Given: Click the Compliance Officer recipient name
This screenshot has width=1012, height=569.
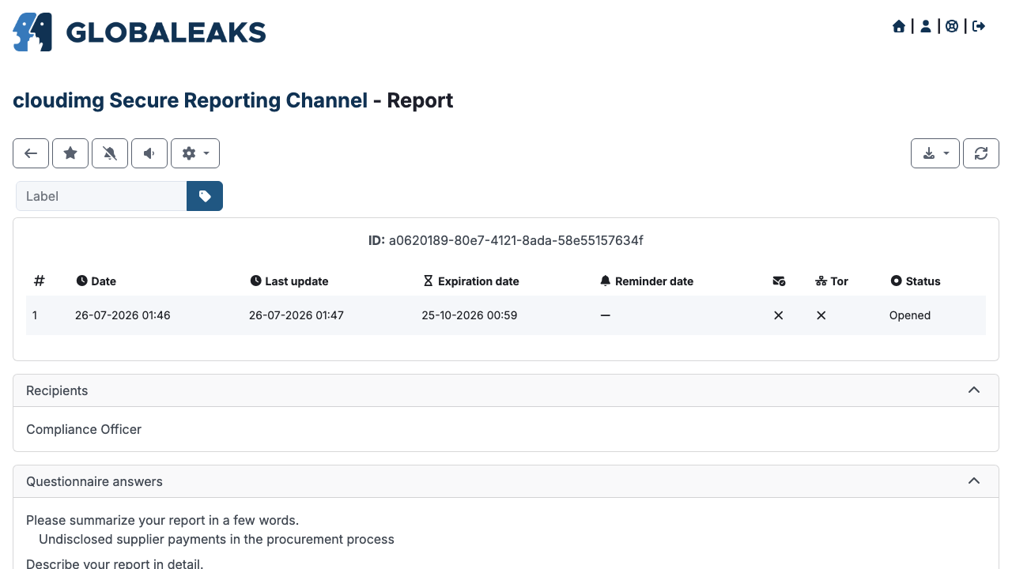Looking at the screenshot, I should tap(84, 429).
